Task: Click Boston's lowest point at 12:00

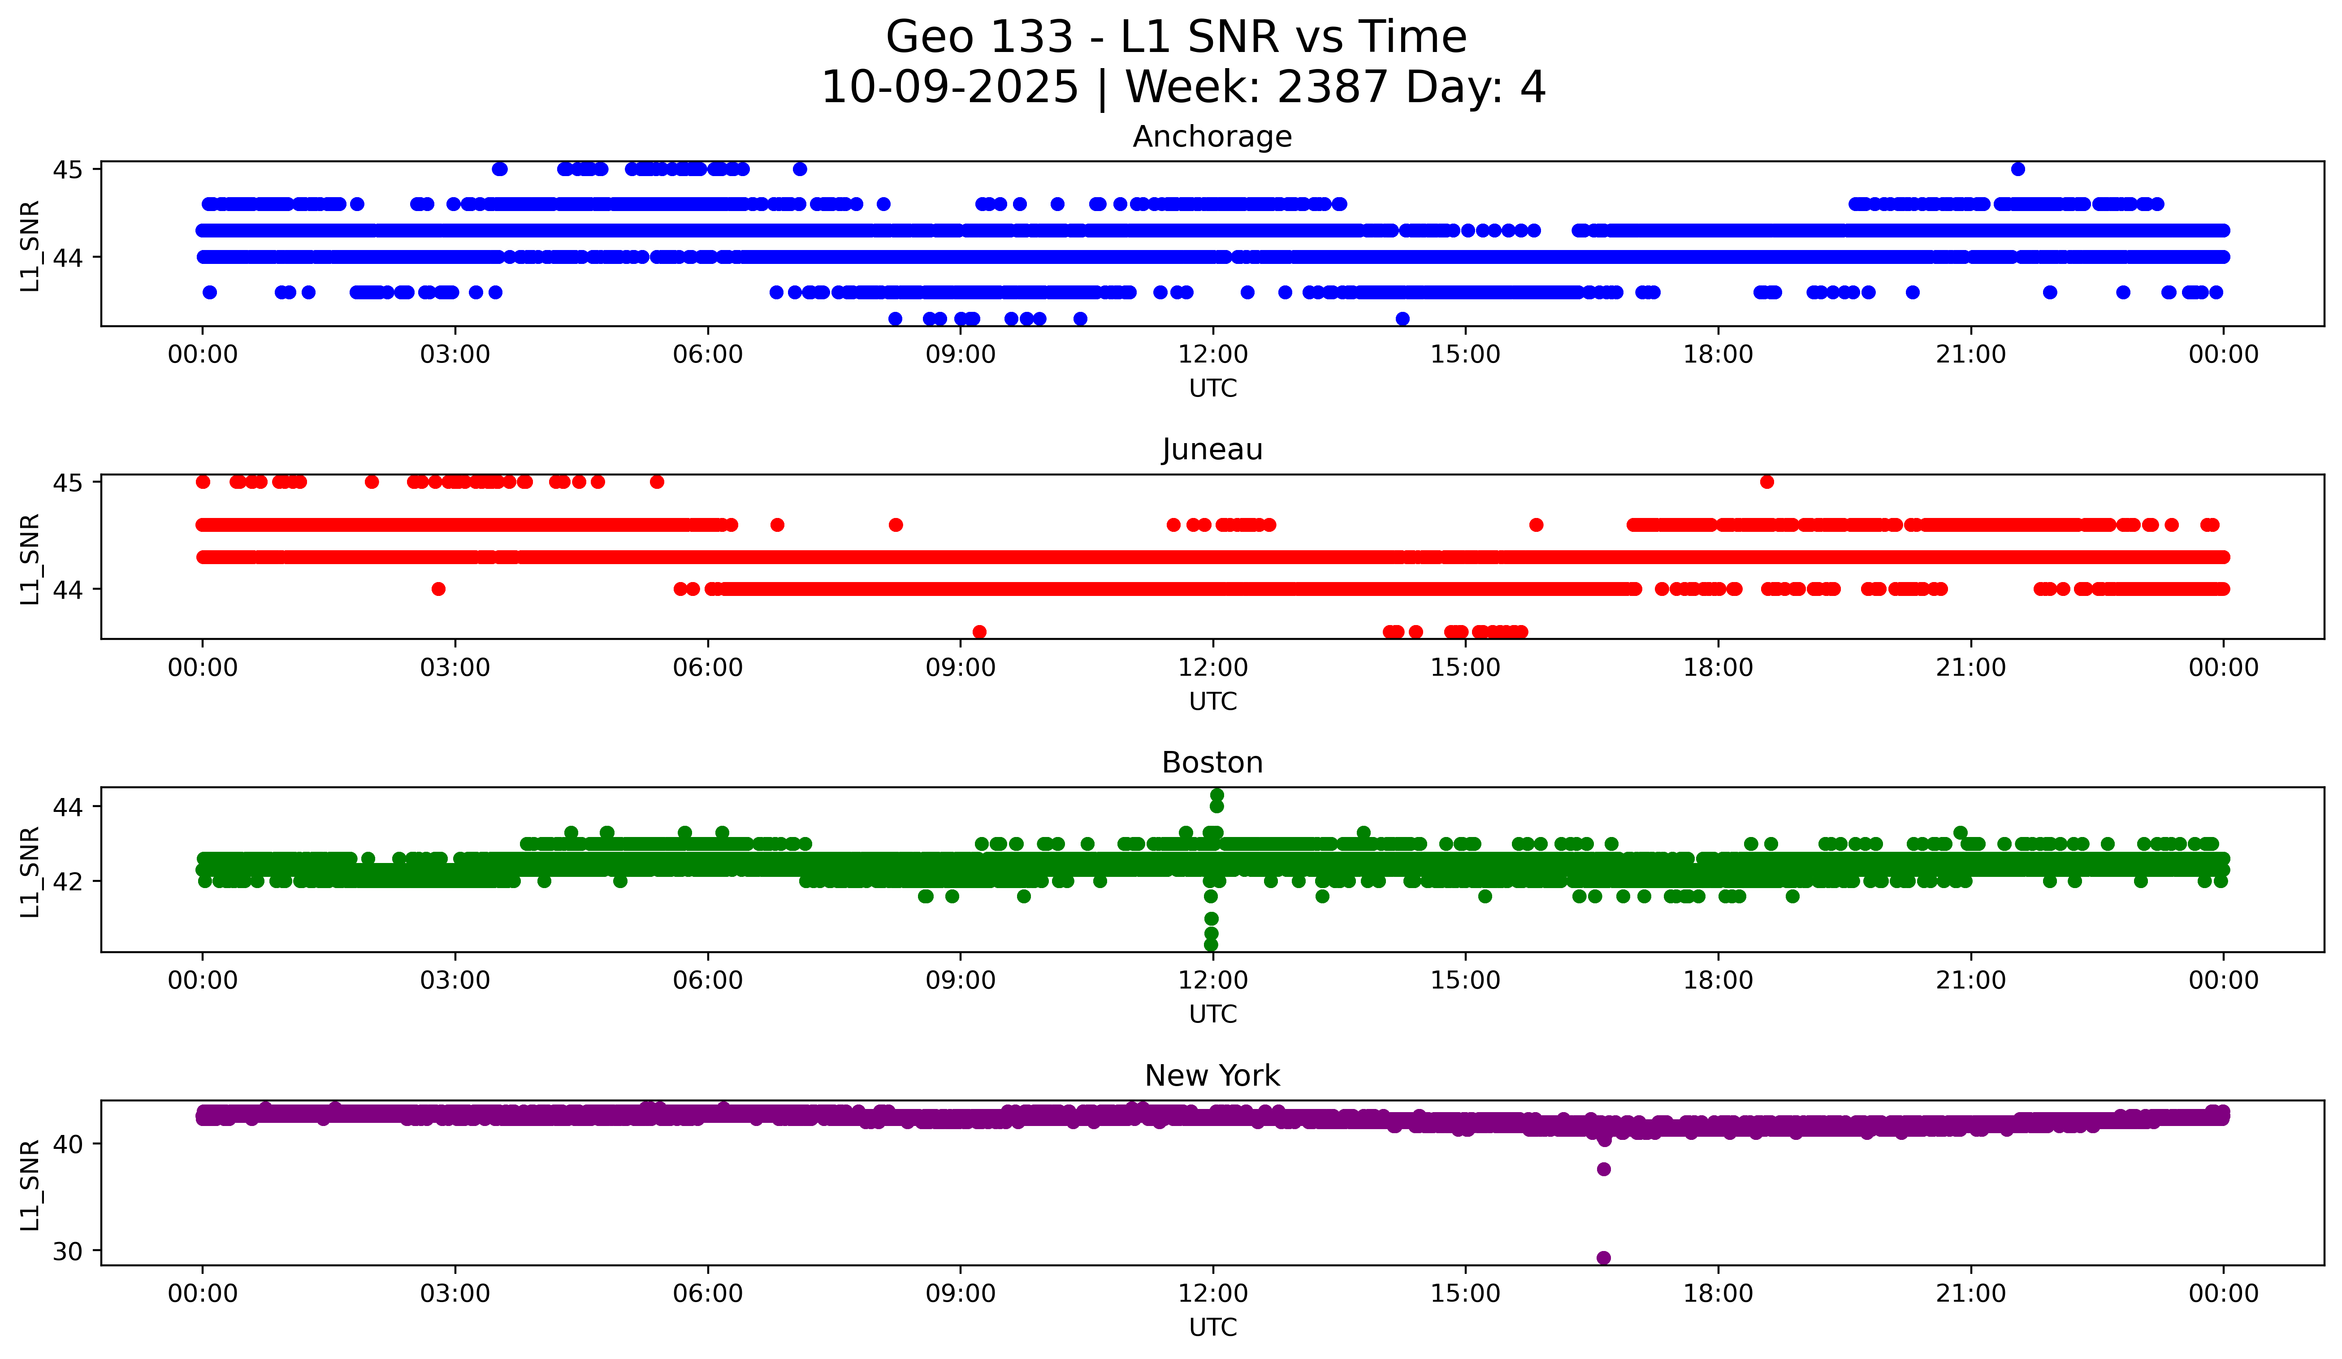Action: (x=1211, y=945)
